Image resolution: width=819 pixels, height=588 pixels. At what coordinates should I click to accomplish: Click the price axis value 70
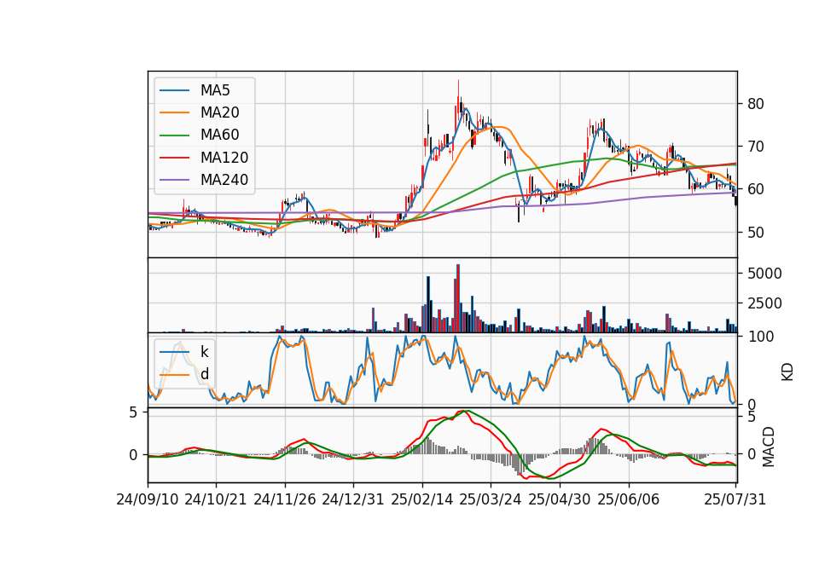pyautogui.click(x=756, y=147)
